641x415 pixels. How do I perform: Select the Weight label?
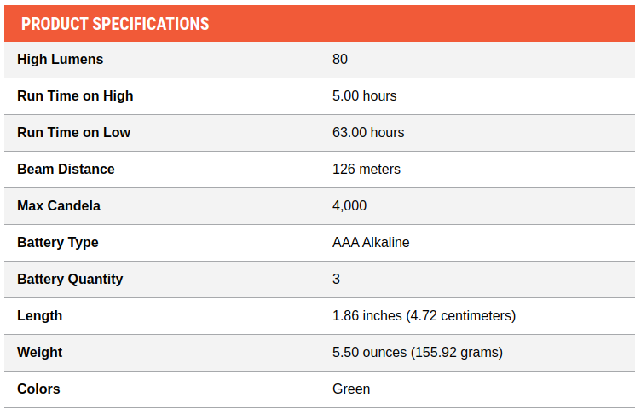click(40, 353)
